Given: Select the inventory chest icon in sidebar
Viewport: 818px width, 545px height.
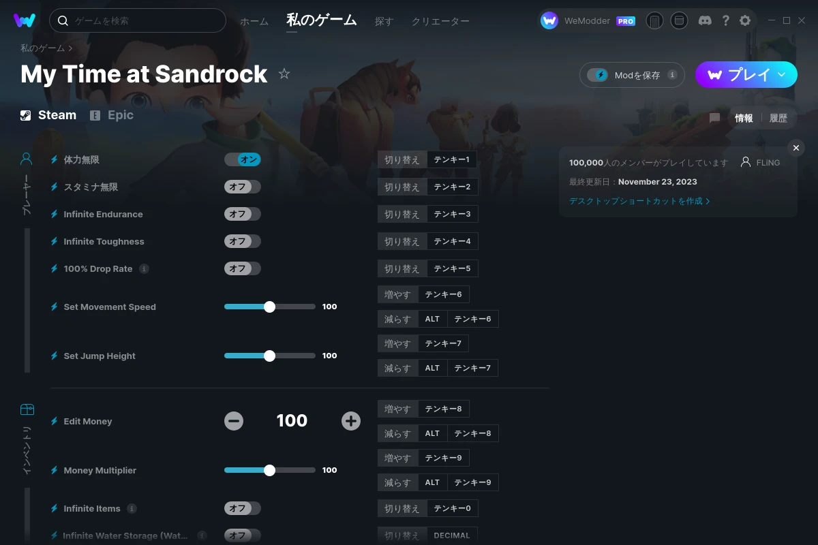Looking at the screenshot, I should 27,409.
